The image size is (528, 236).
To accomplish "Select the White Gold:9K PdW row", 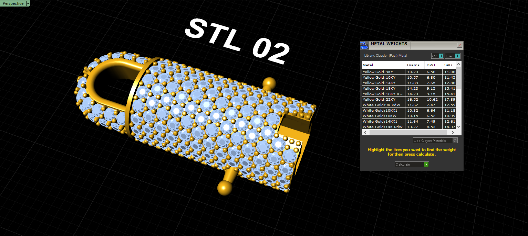I will tap(409, 105).
